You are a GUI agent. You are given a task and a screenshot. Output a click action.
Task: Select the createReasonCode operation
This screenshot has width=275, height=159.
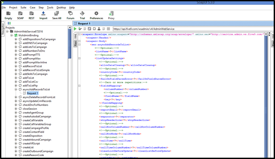coord(33,155)
